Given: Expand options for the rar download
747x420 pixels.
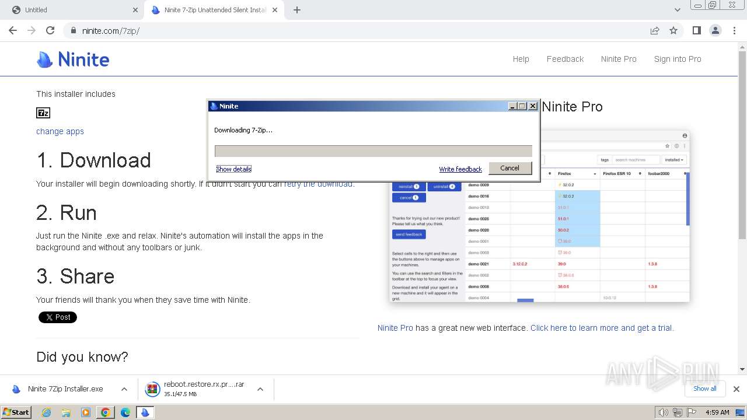Looking at the screenshot, I should pos(260,389).
